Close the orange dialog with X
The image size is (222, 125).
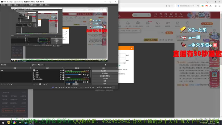point(132,48)
